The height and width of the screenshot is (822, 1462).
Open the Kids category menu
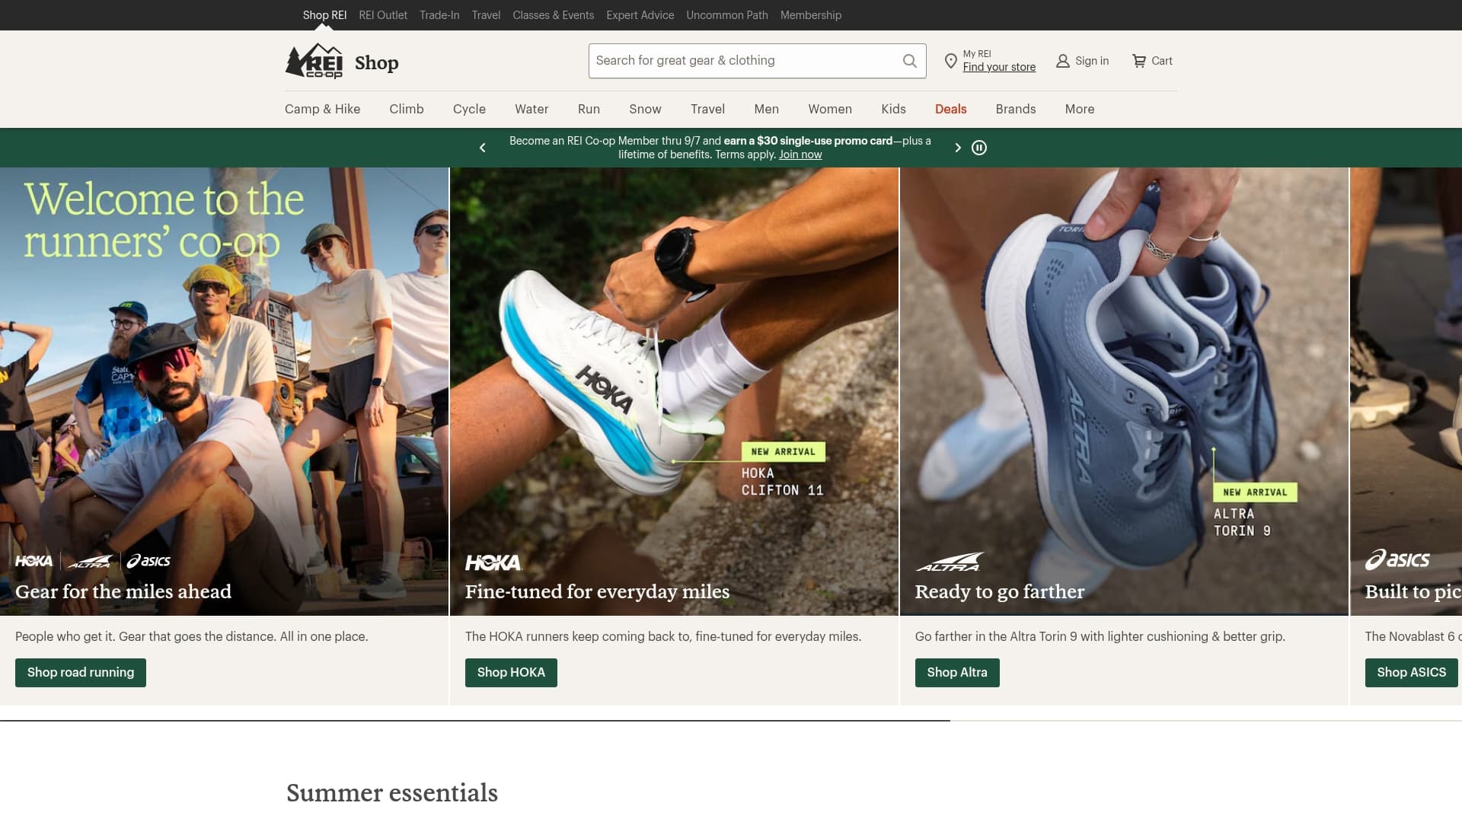pos(893,109)
